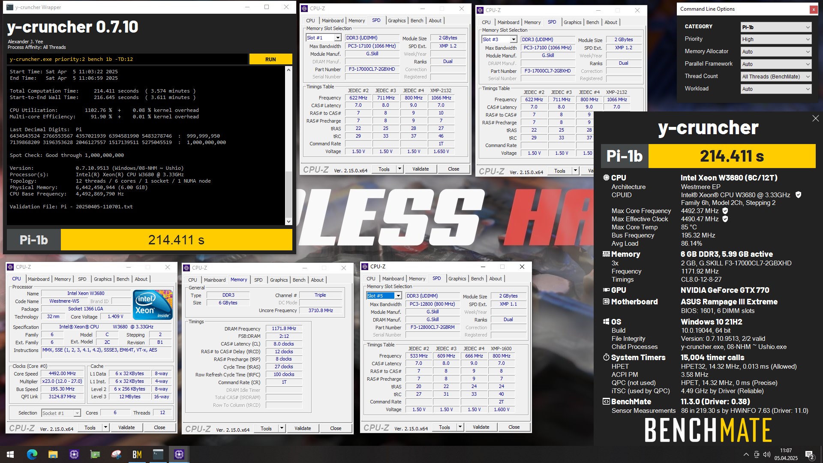Click the active CPU-Z taskbar icon
The image size is (823, 463).
click(x=179, y=454)
